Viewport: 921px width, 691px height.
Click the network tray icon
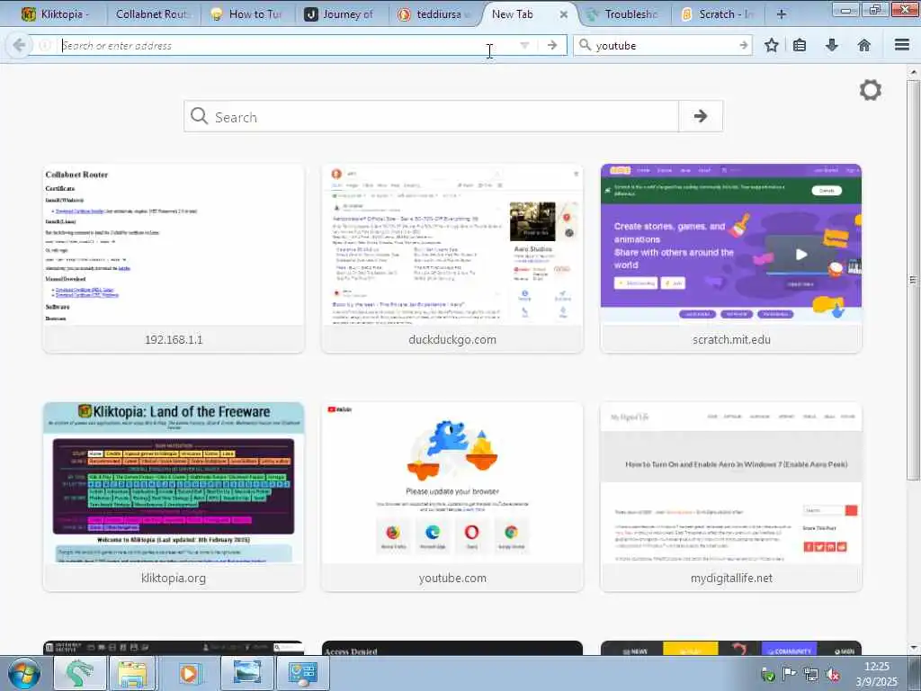pos(811,675)
